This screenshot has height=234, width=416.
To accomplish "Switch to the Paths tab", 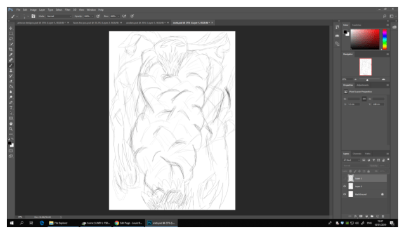I will (368, 153).
